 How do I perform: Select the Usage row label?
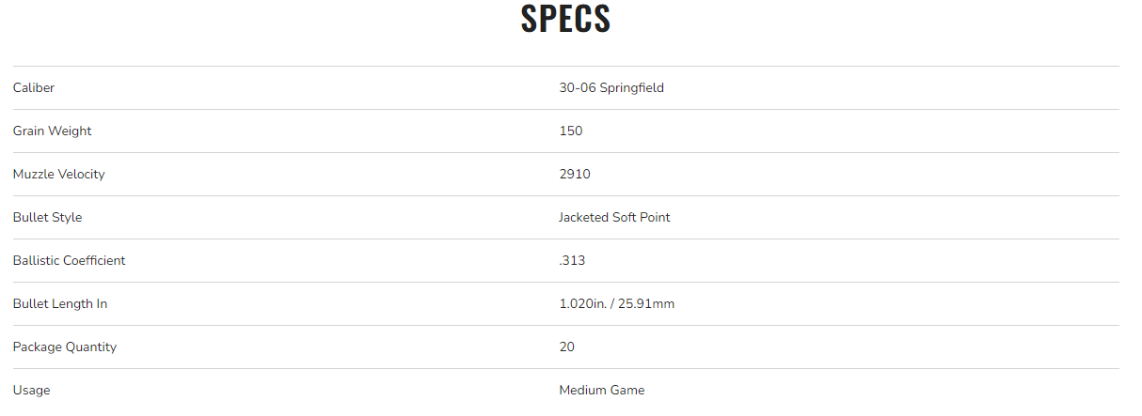click(x=32, y=390)
